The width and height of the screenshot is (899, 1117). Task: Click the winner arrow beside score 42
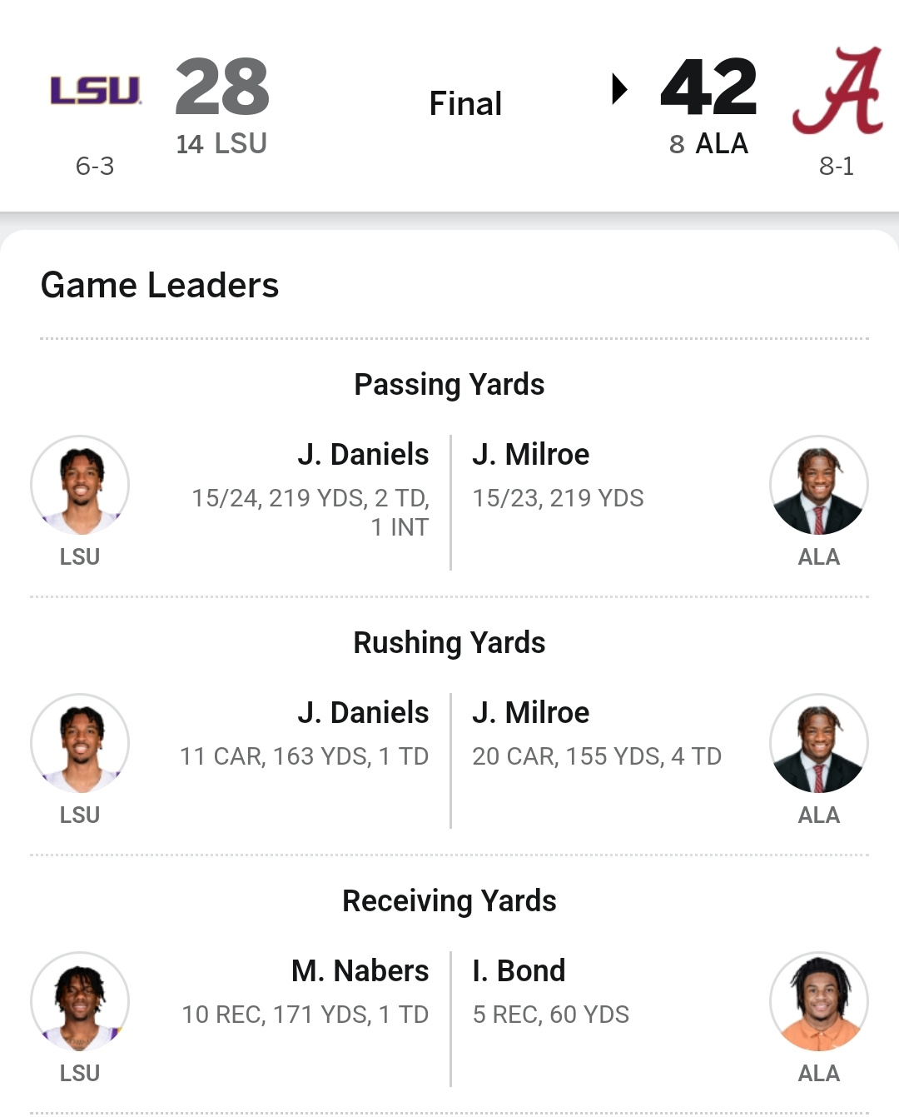point(618,88)
